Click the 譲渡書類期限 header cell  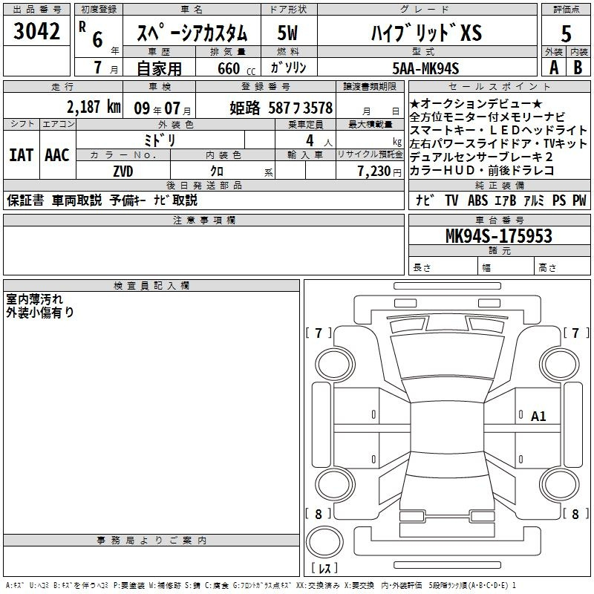tap(370, 86)
